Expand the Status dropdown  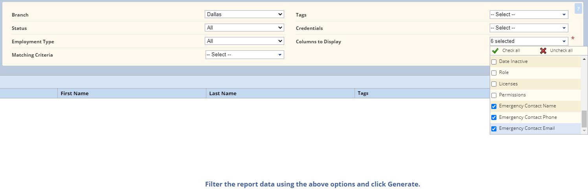pyautogui.click(x=244, y=28)
